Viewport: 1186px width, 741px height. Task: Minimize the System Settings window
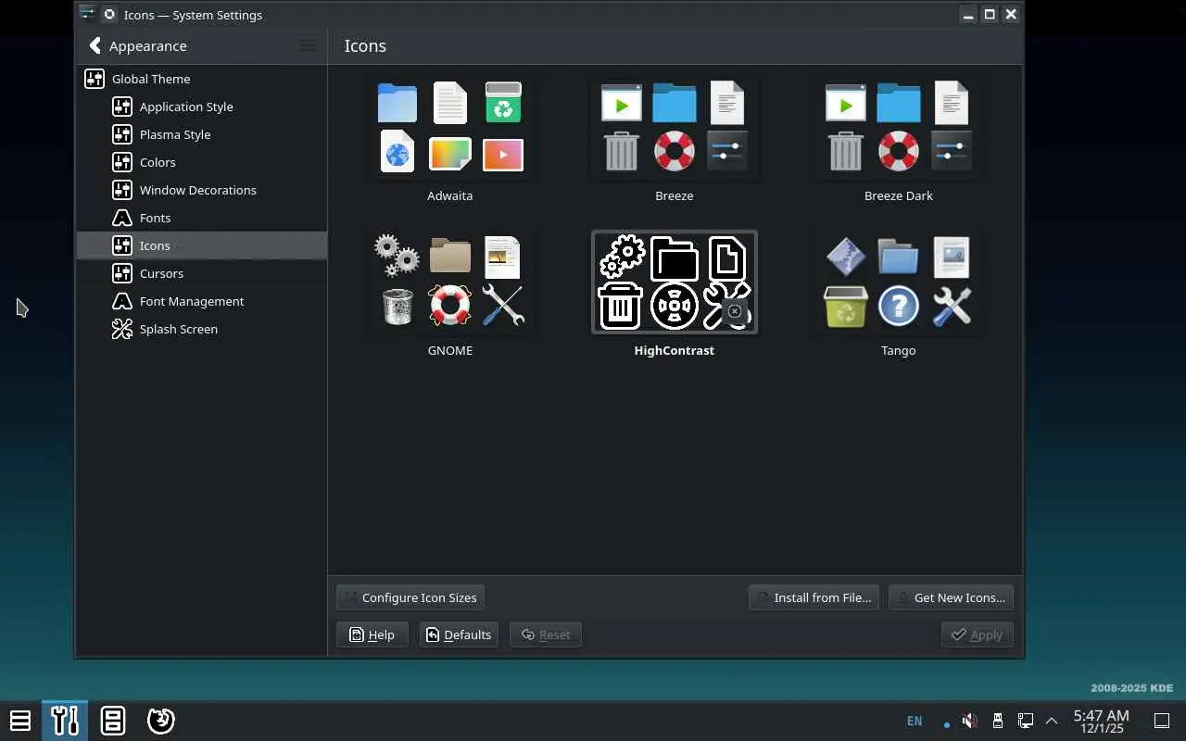click(x=967, y=14)
